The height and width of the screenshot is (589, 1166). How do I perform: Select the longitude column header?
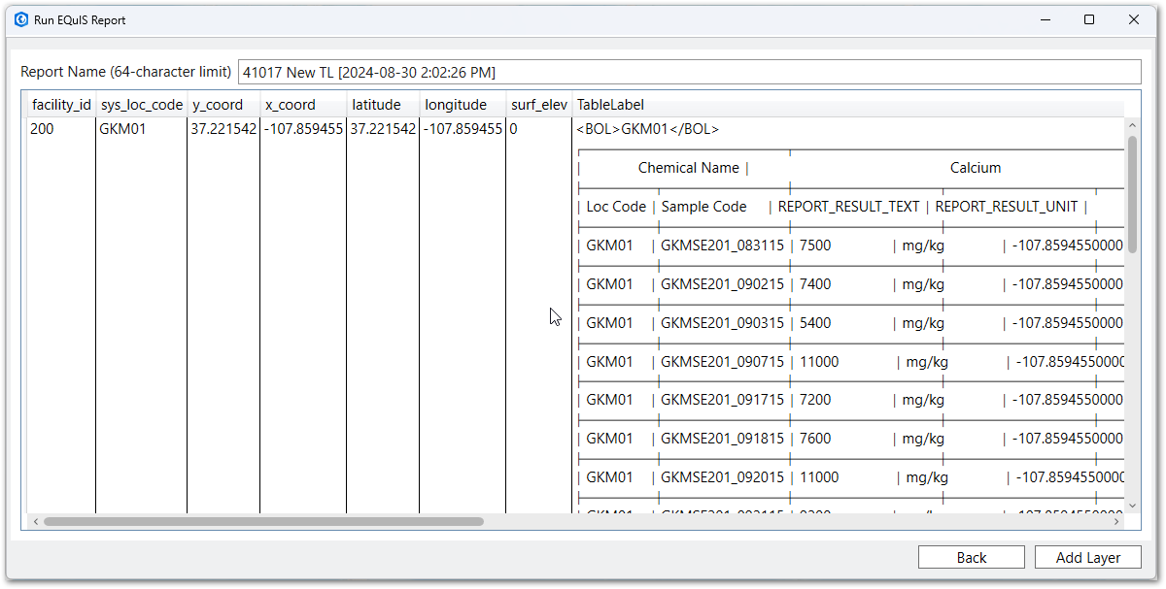click(x=463, y=105)
